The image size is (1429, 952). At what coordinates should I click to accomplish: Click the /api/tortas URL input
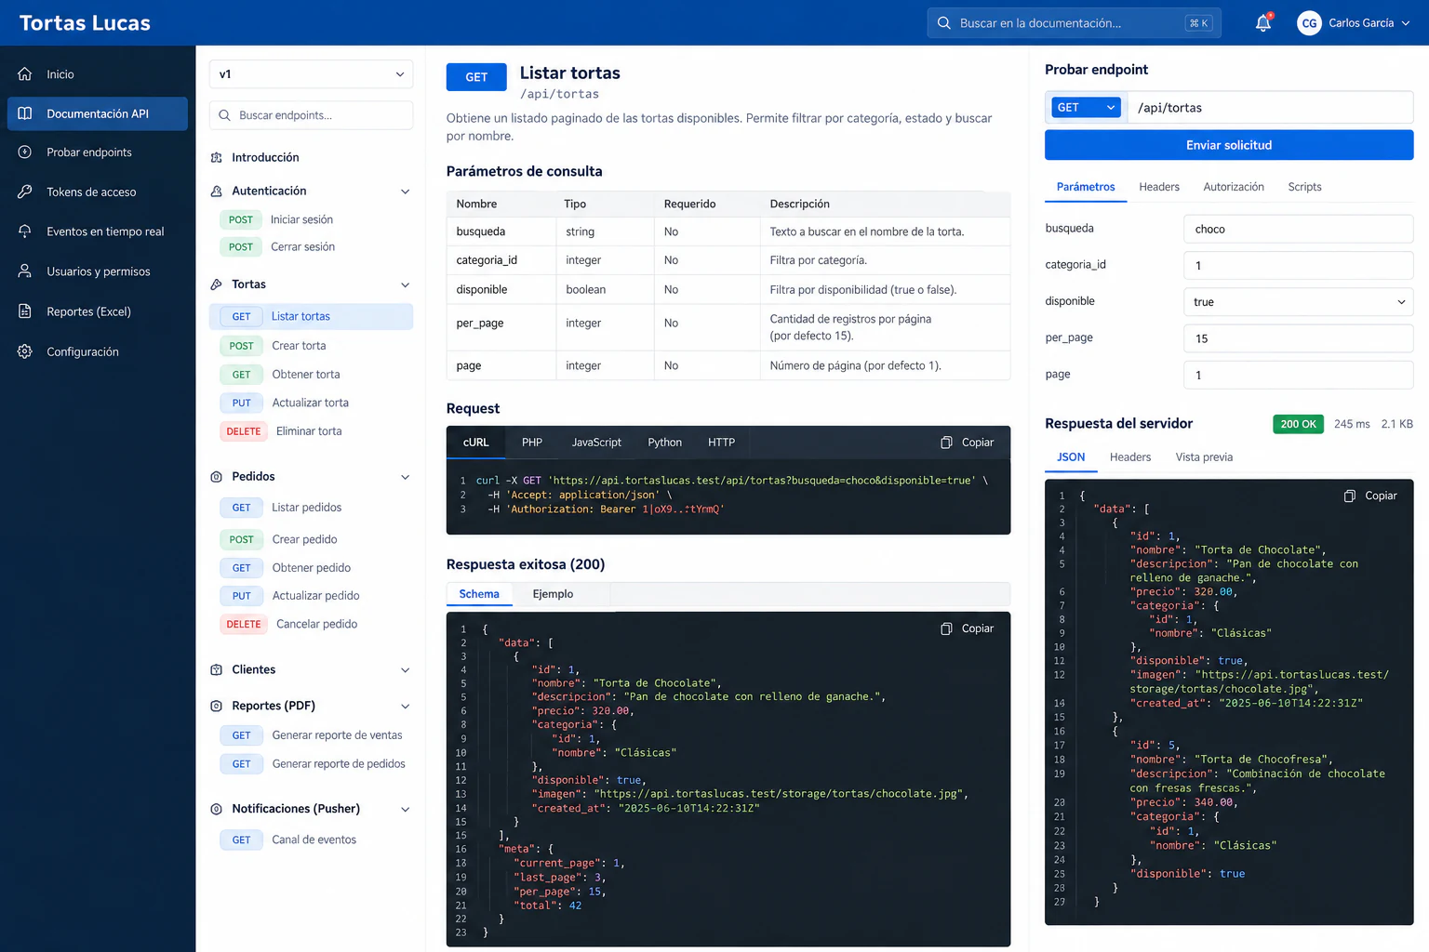point(1270,108)
